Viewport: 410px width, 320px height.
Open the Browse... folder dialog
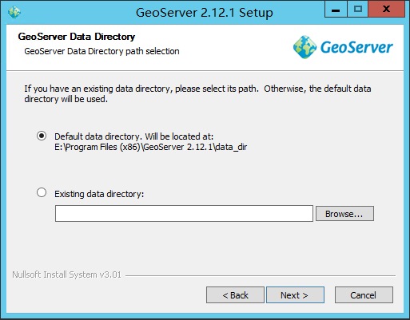pos(344,213)
